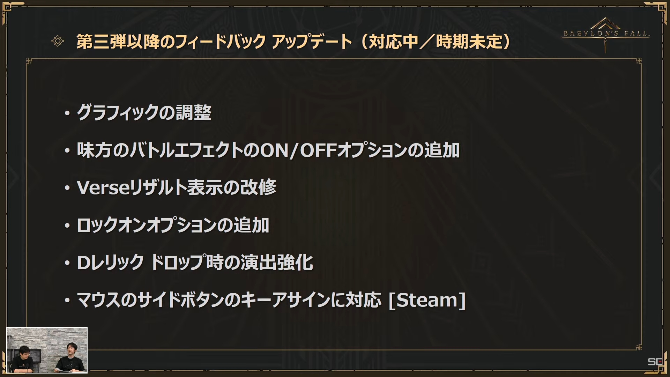Click the right presenter in the webcam
The image size is (670, 377).
pos(72,358)
